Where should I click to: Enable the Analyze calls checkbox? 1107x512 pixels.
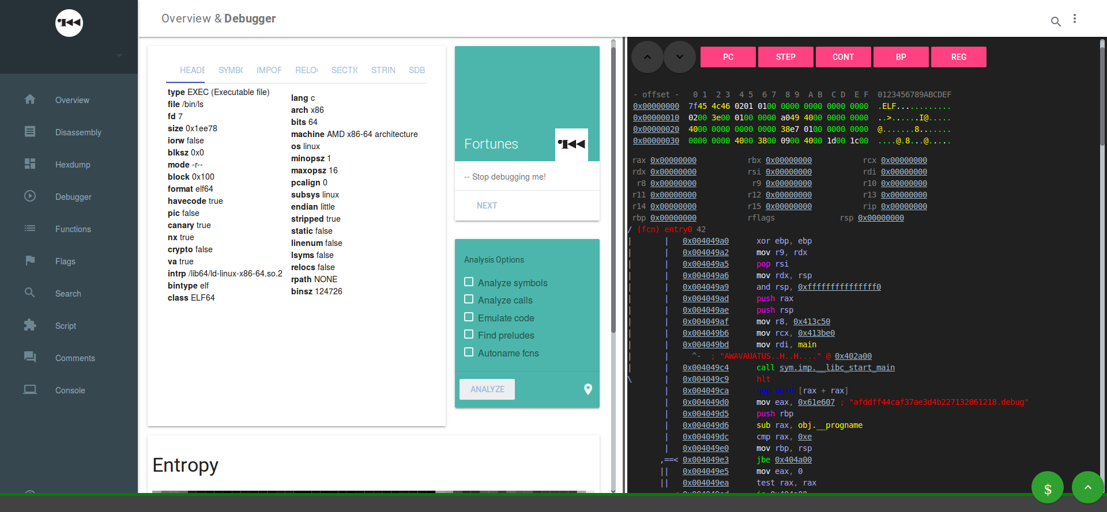469,299
